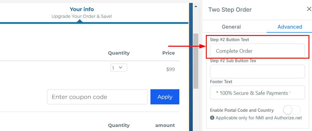Image resolution: width=312 pixels, height=131 pixels.
Task: Click the page vertical scrollbar thumb
Action: pos(196,61)
